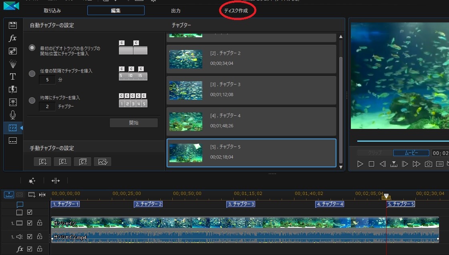Select insert chapters at fixed interval
Screen dimensions: 449x255
tap(32, 74)
